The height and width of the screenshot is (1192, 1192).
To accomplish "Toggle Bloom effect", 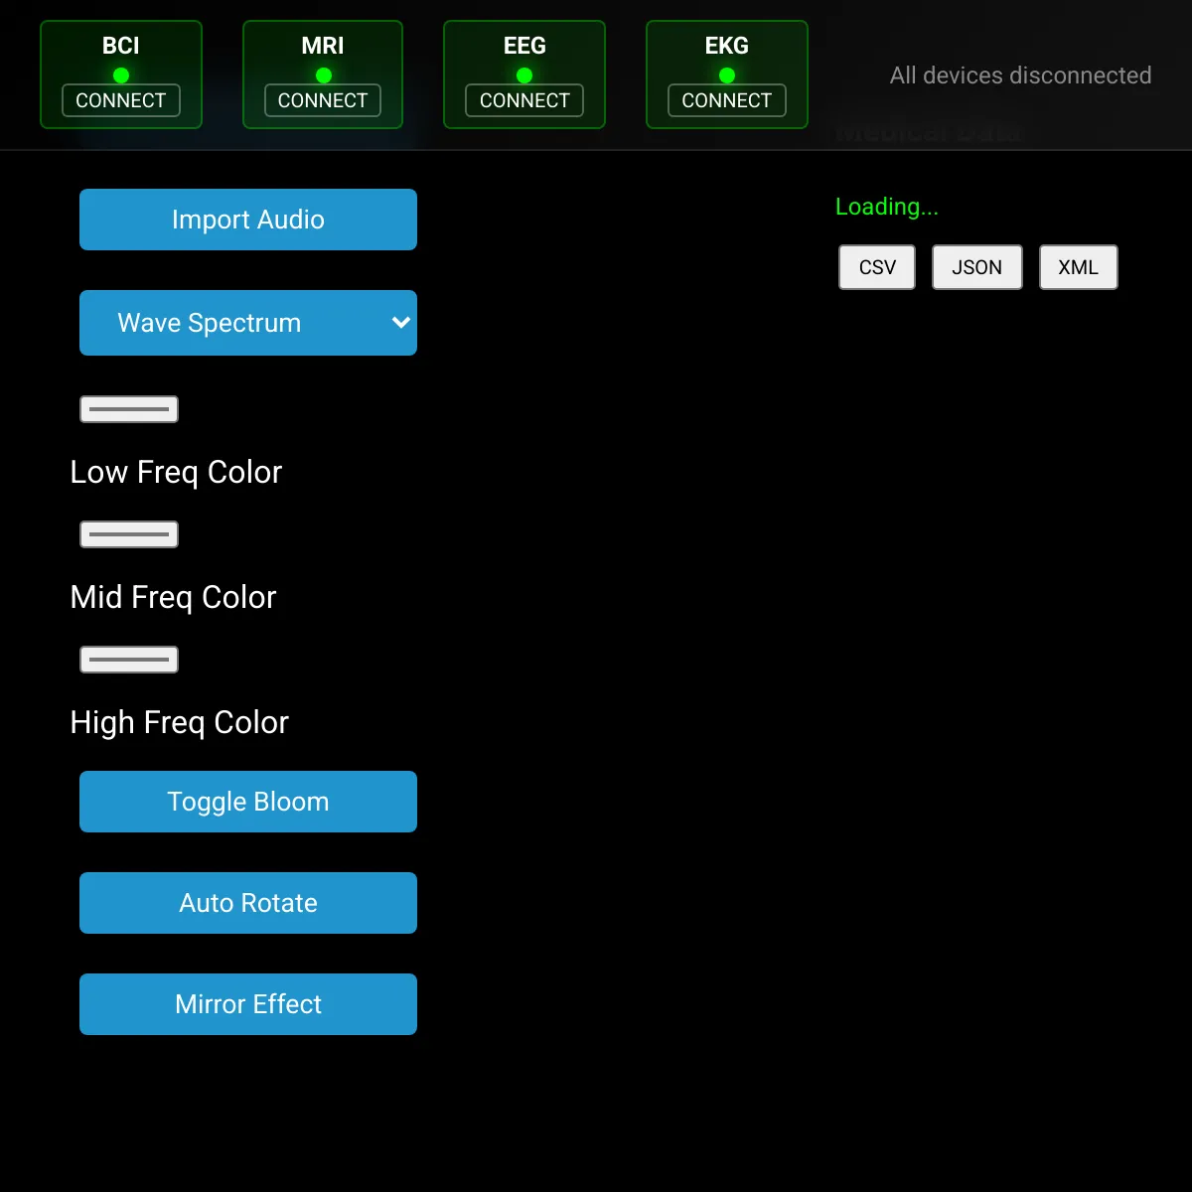I will pyautogui.click(x=248, y=802).
